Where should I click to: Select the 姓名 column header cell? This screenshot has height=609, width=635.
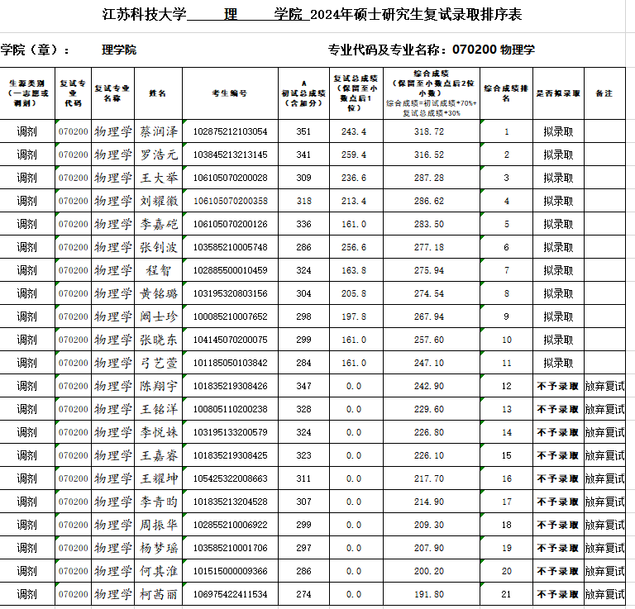(158, 93)
